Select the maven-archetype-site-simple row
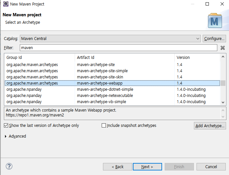The height and width of the screenshot is (175, 229). coord(112,71)
